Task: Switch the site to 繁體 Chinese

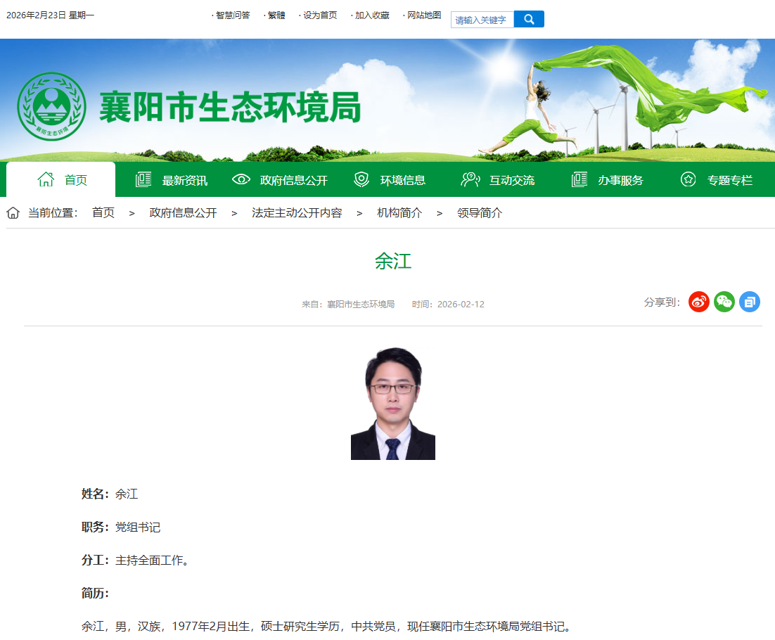Action: tap(274, 15)
